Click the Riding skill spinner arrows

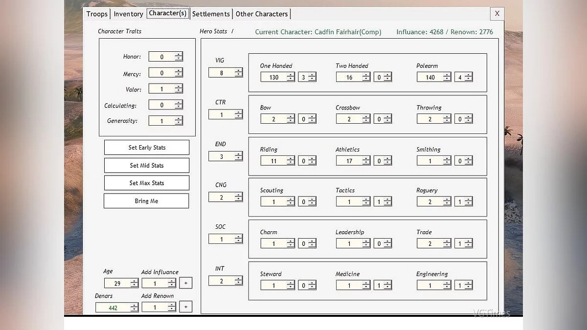click(x=291, y=161)
